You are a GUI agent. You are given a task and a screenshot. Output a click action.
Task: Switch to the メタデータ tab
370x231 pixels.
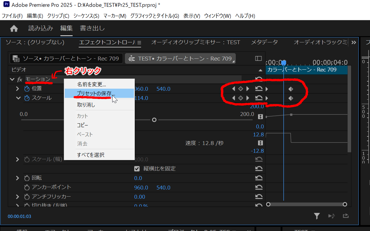[x=265, y=42]
